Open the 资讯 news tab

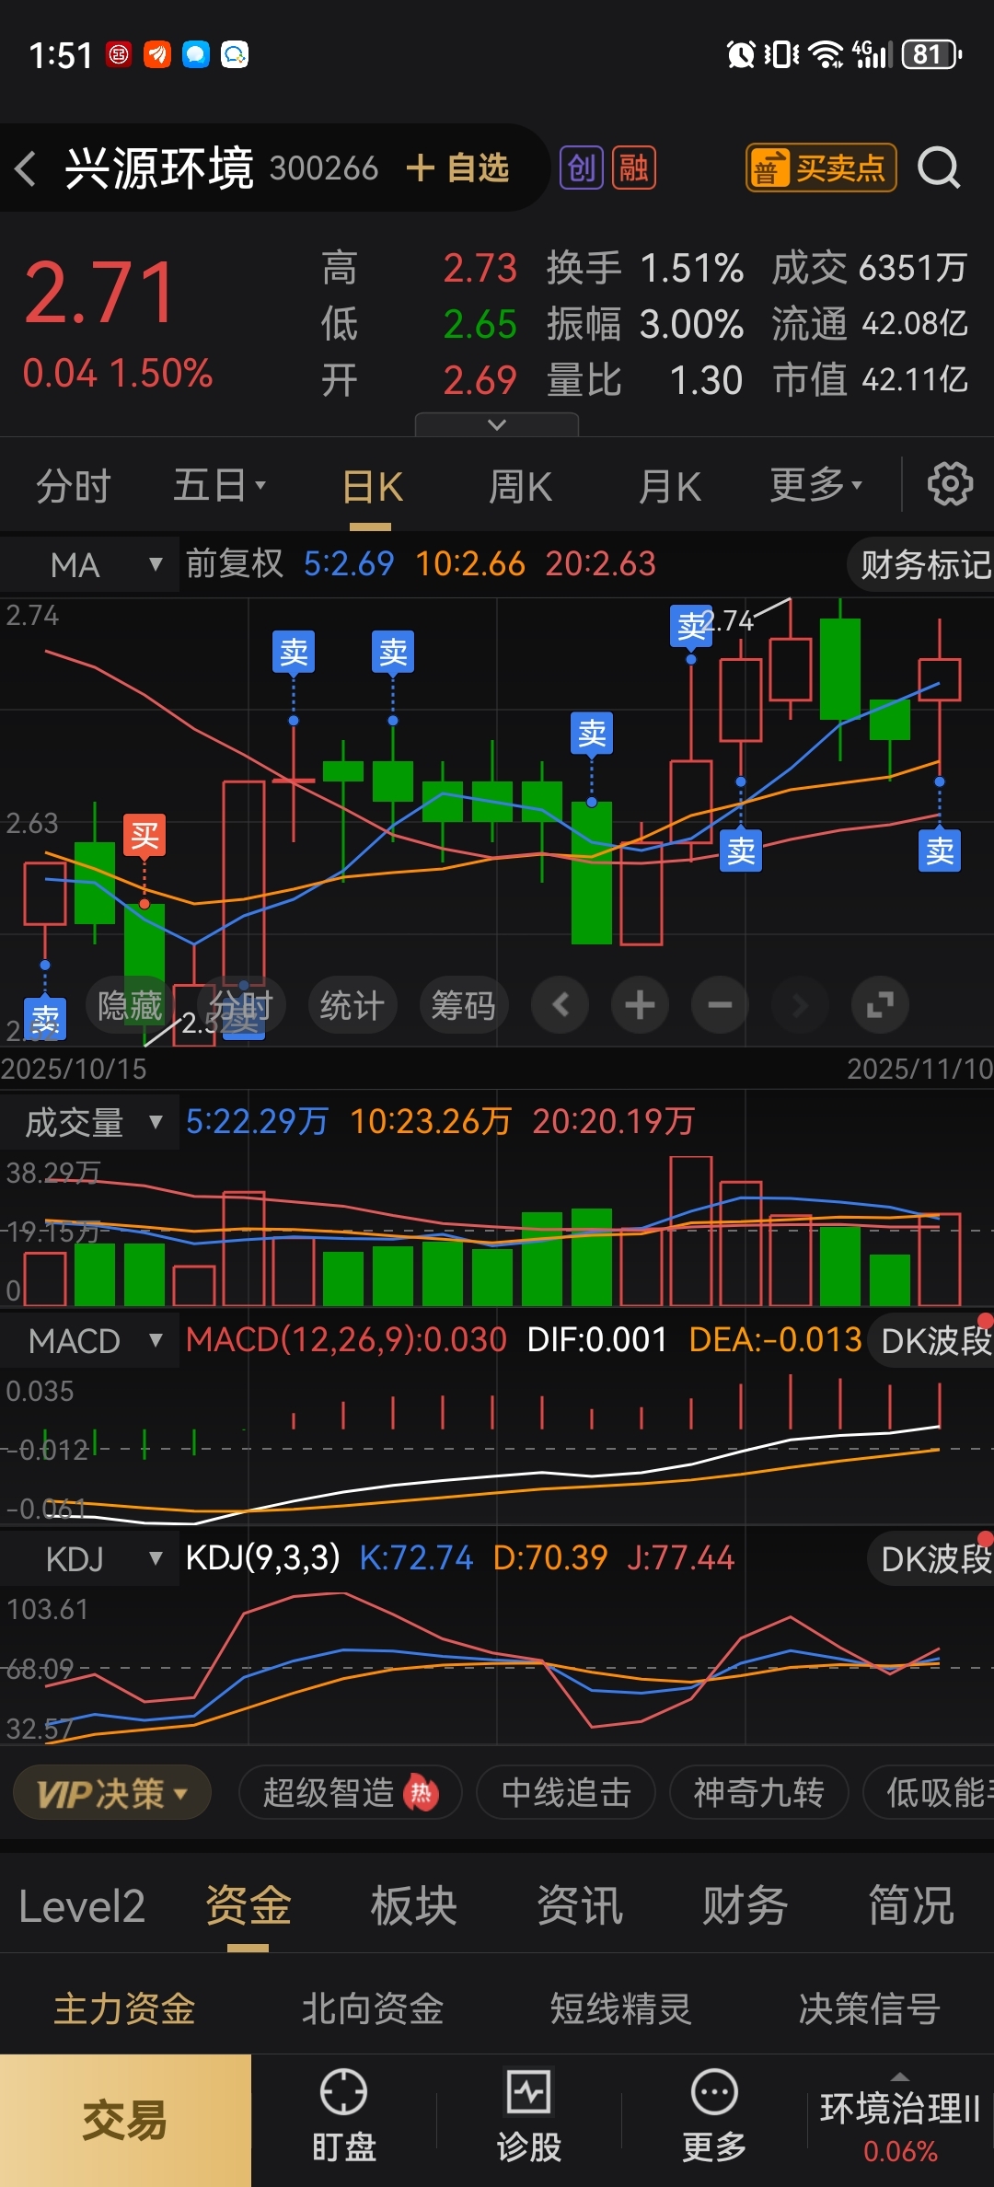click(x=579, y=1905)
